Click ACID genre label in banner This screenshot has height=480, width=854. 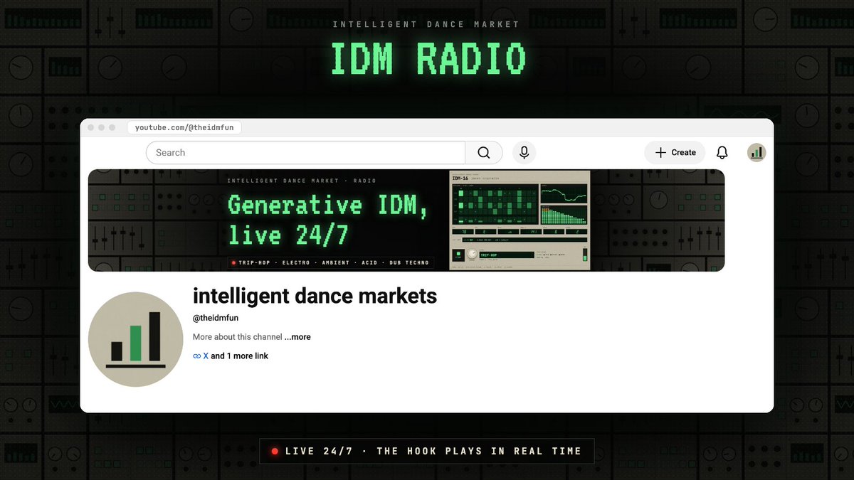click(x=369, y=262)
